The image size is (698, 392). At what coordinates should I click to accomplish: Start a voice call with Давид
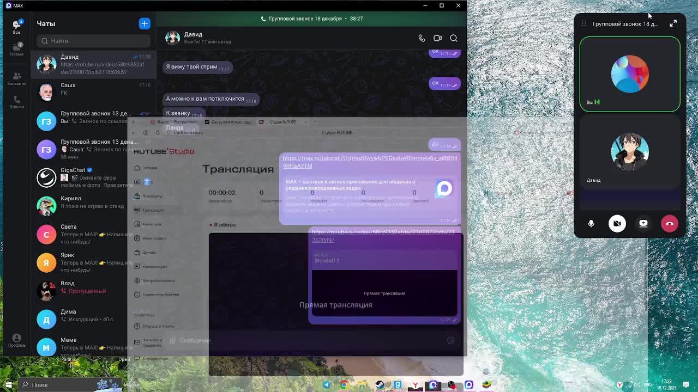point(422,38)
